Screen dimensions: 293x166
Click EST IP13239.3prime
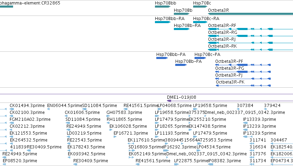point(259,126)
